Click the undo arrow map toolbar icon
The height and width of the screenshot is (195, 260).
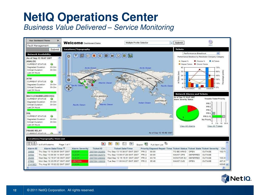click(x=118, y=56)
